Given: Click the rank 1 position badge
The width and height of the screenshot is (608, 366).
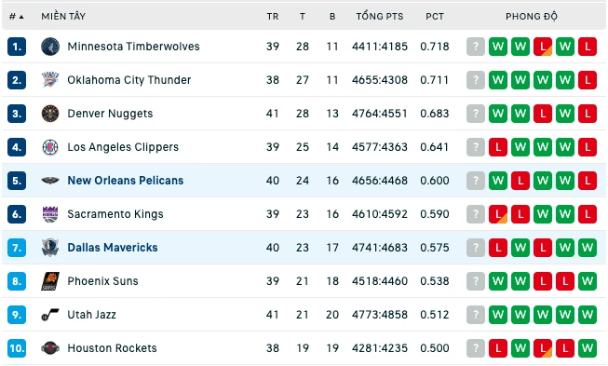Looking at the screenshot, I should (17, 47).
